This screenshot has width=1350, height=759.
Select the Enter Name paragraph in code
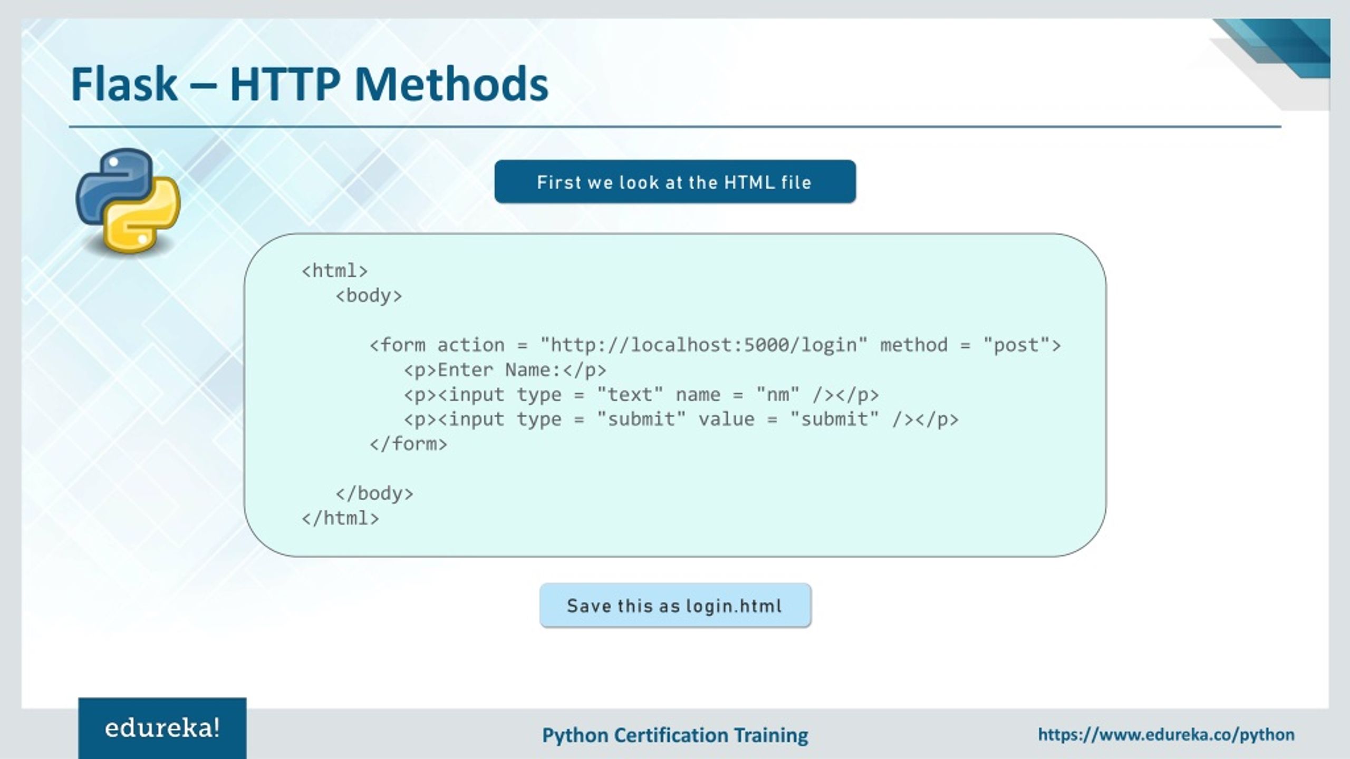[x=505, y=369]
